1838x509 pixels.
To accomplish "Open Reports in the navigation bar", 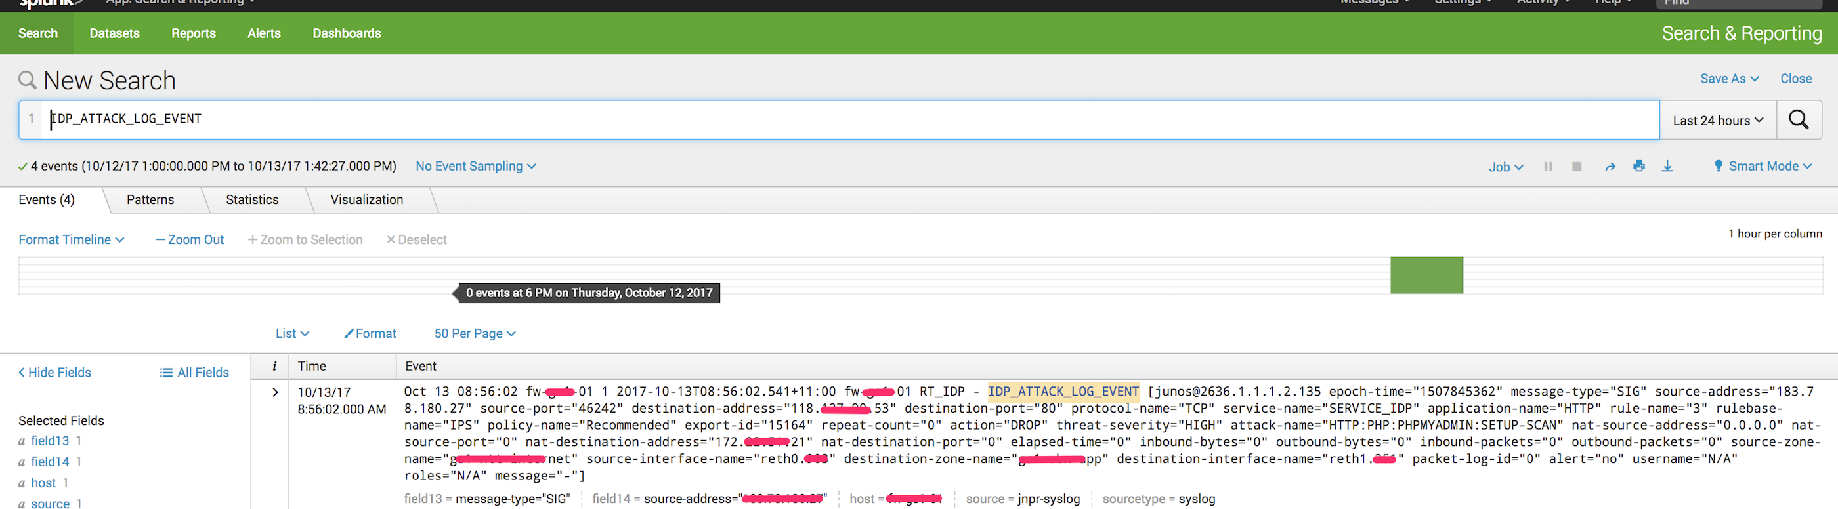I will coord(194,33).
